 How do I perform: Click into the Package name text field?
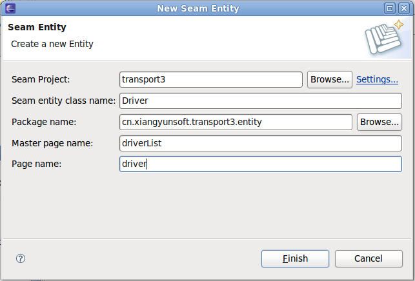coord(236,122)
